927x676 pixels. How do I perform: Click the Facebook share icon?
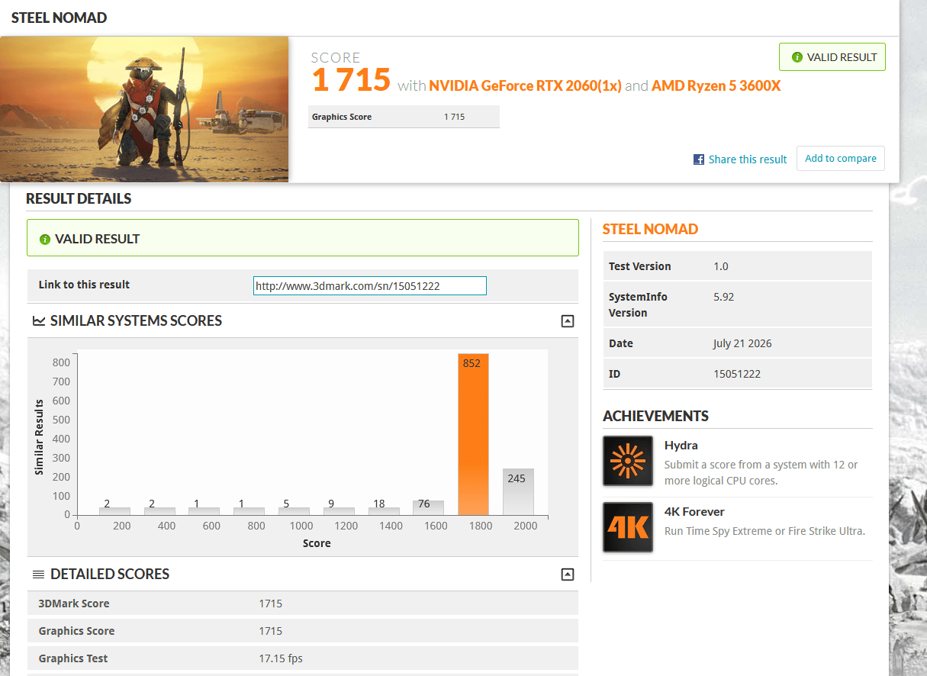tap(698, 159)
